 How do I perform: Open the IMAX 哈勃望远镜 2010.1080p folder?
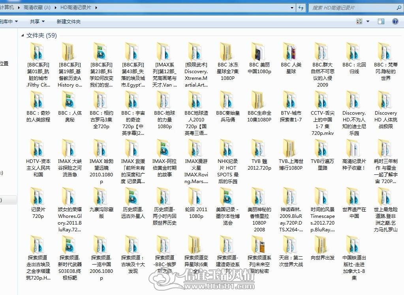point(101,162)
